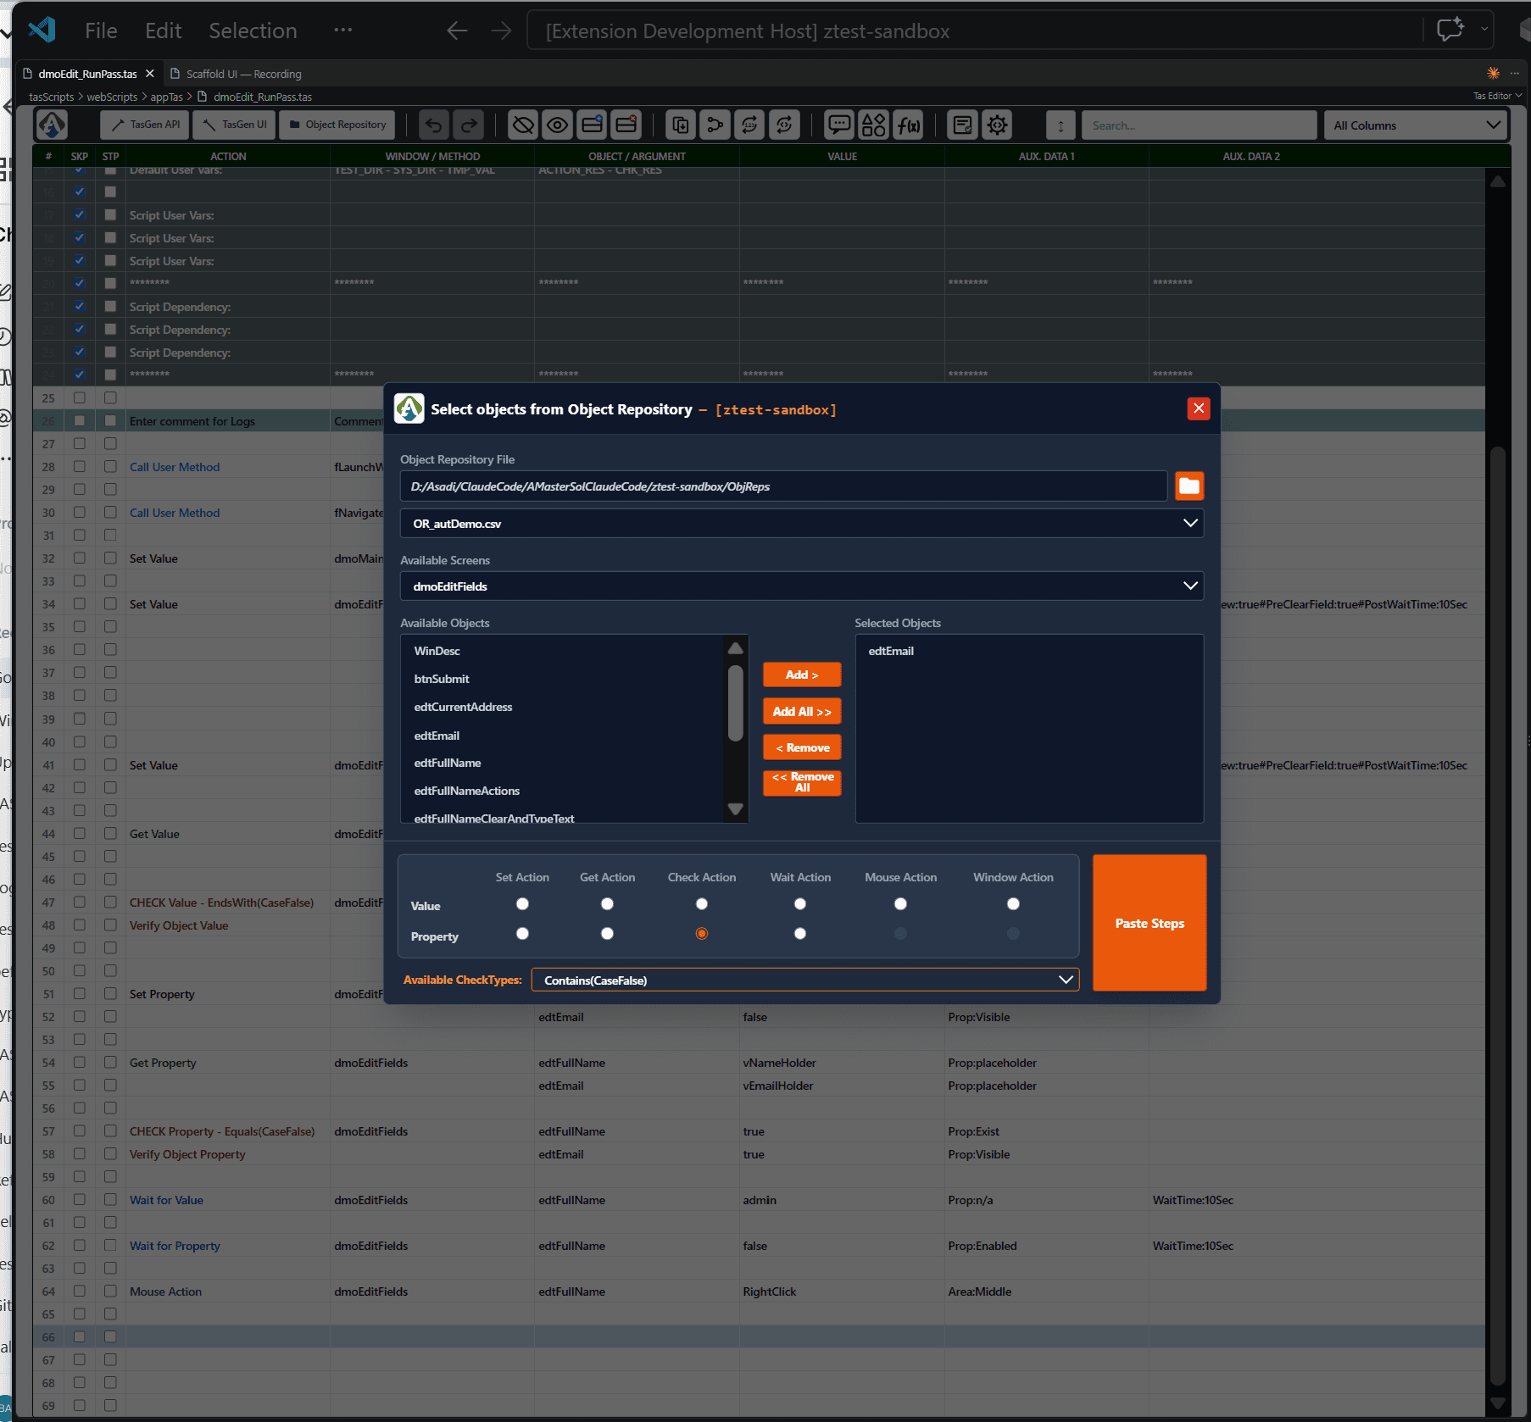This screenshot has height=1422, width=1531.
Task: Select Value radio under Check Action
Action: tap(702, 904)
